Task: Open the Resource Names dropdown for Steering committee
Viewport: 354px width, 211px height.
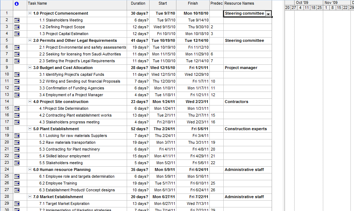Action: tap(268, 14)
